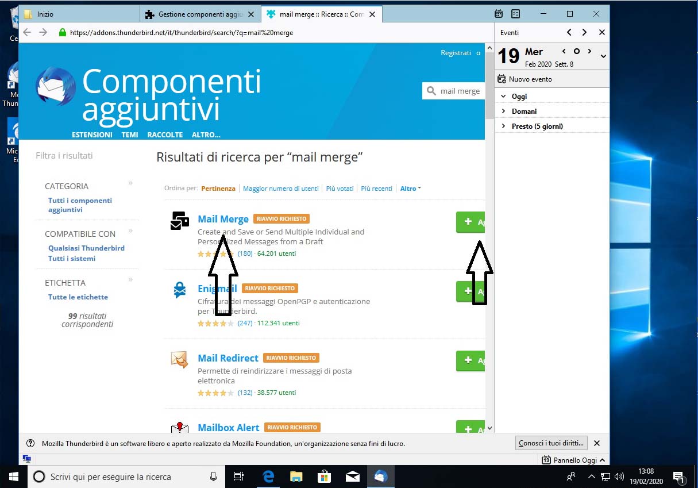The width and height of the screenshot is (698, 488).
Task: Click the Registrati link
Action: point(456,53)
